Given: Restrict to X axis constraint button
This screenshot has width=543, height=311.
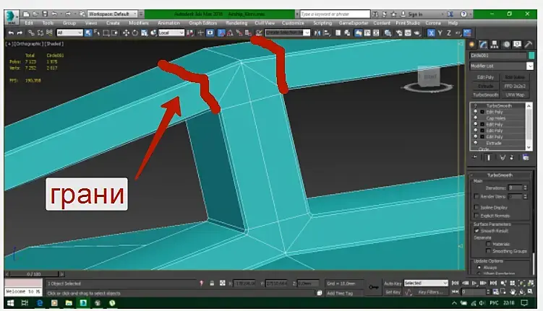Looking at the screenshot, I should pos(431,32).
